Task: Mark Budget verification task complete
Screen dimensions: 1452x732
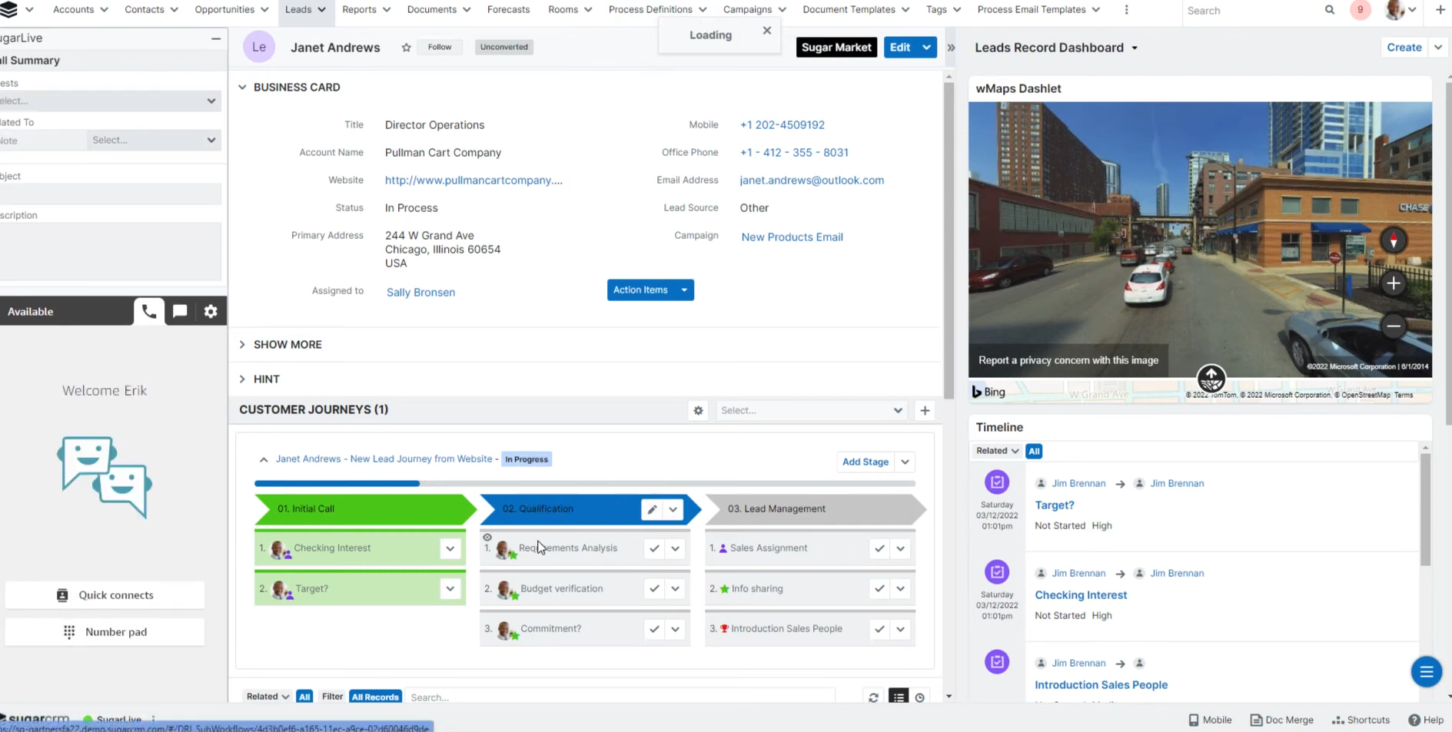Action: (654, 588)
